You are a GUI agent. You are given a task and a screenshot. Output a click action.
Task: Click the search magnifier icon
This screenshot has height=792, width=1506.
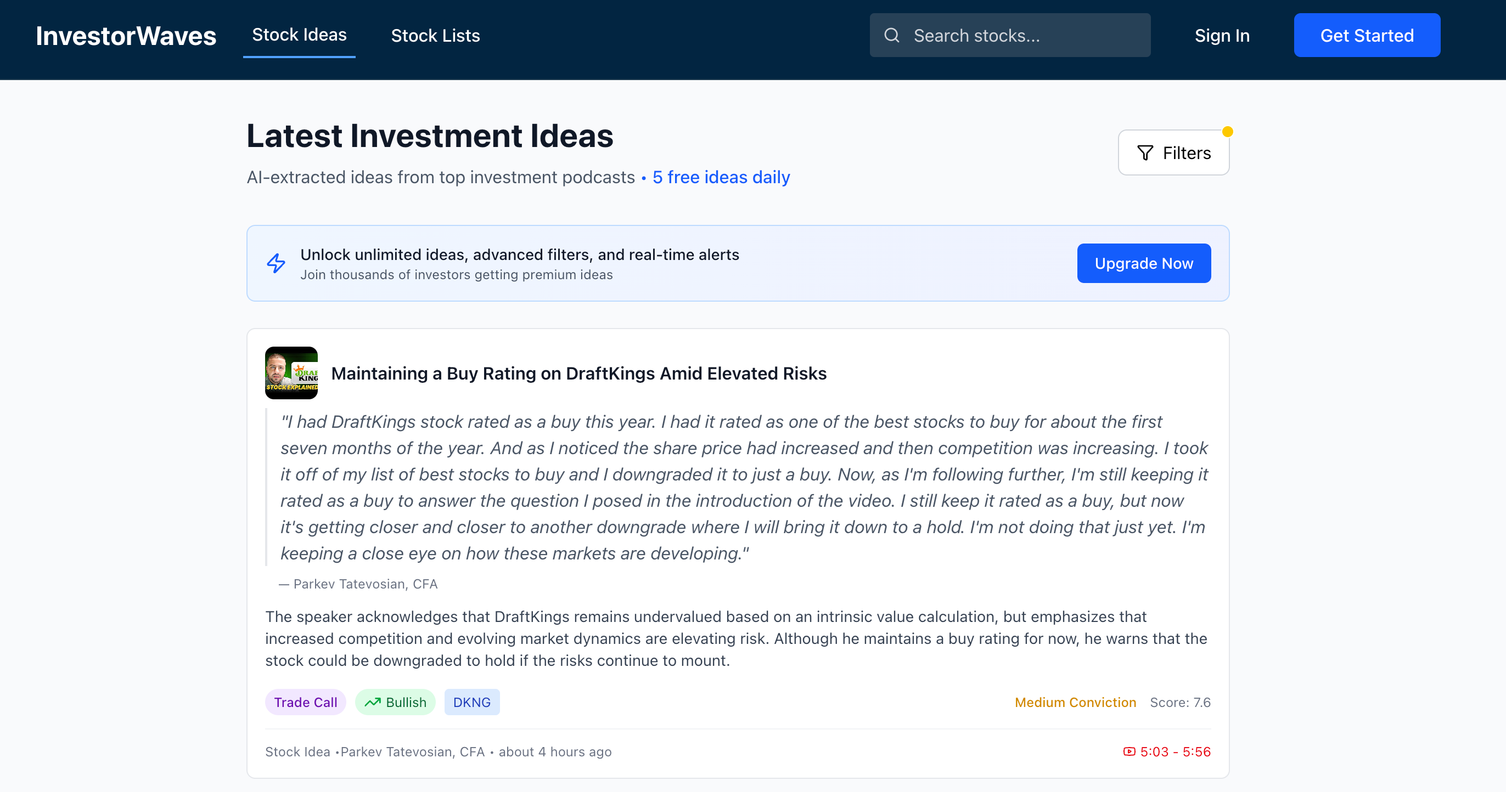(891, 36)
